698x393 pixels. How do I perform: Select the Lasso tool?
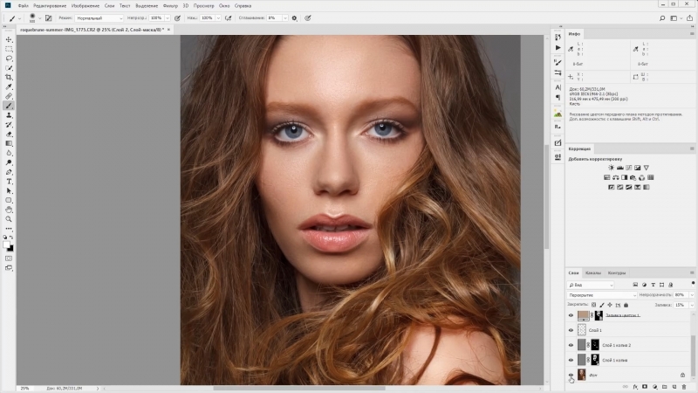[x=9, y=59]
